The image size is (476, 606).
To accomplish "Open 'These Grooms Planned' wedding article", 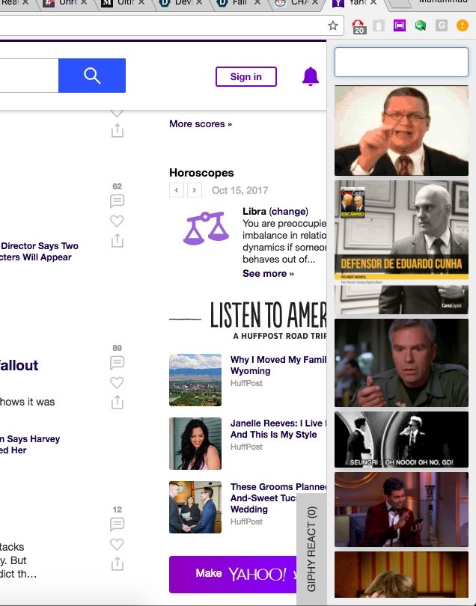I will (278, 498).
